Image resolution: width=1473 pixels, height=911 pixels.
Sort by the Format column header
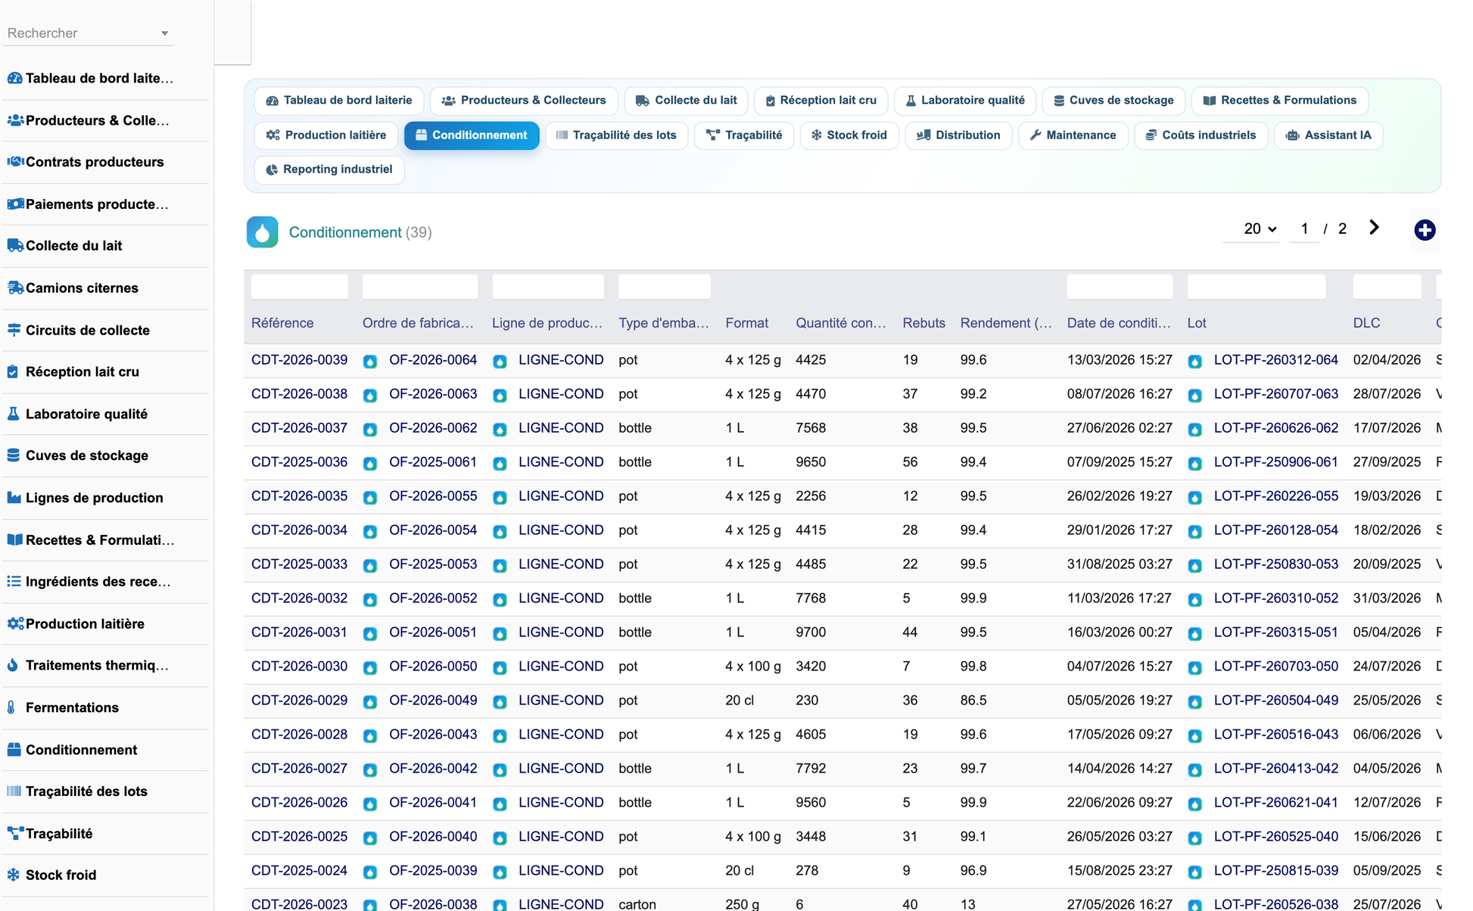(746, 323)
